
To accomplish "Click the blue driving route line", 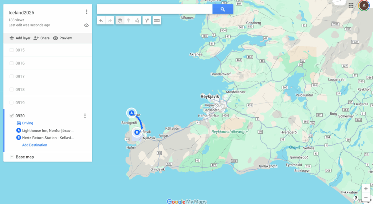I will pyautogui.click(x=140, y=122).
